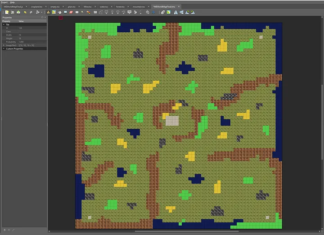Viewport: 324px width, 235px height.
Task: Collapse the Tile property group
Action: [x=4, y=25]
